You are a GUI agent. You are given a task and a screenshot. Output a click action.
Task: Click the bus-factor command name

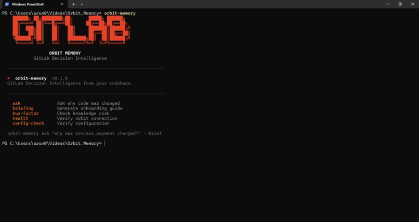(25, 113)
